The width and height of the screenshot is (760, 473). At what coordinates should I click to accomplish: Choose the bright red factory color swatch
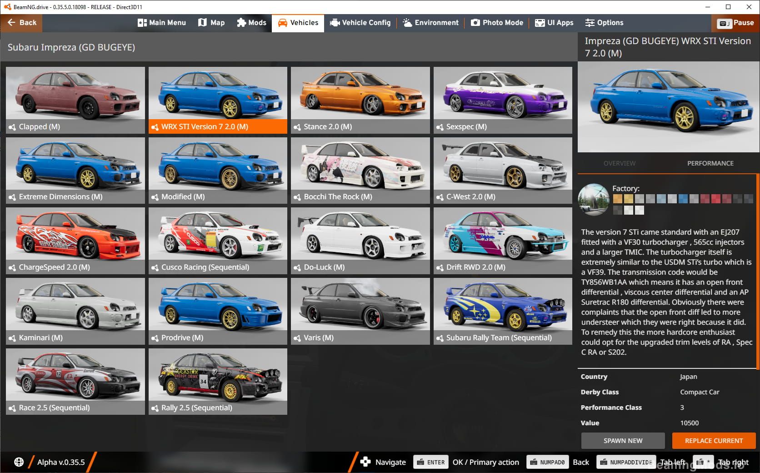point(716,199)
